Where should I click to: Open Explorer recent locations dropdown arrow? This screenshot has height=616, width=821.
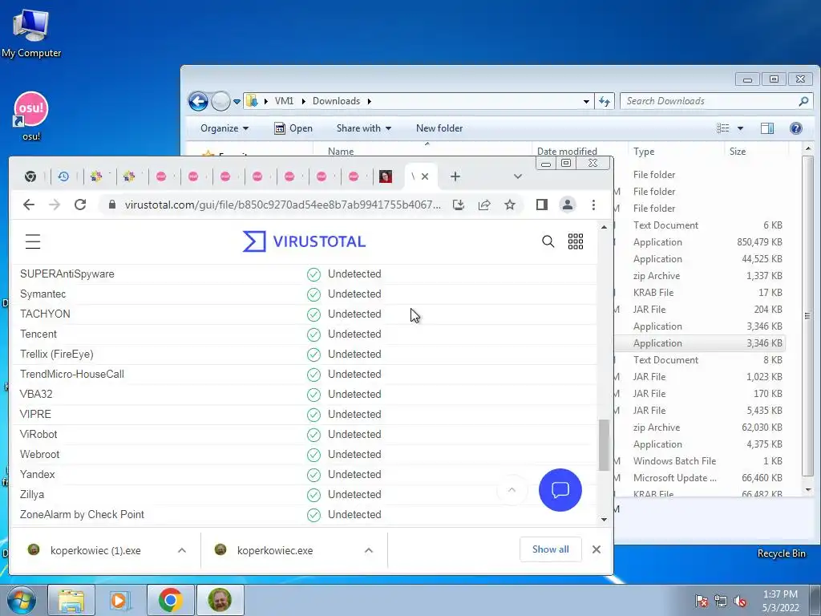coord(237,102)
